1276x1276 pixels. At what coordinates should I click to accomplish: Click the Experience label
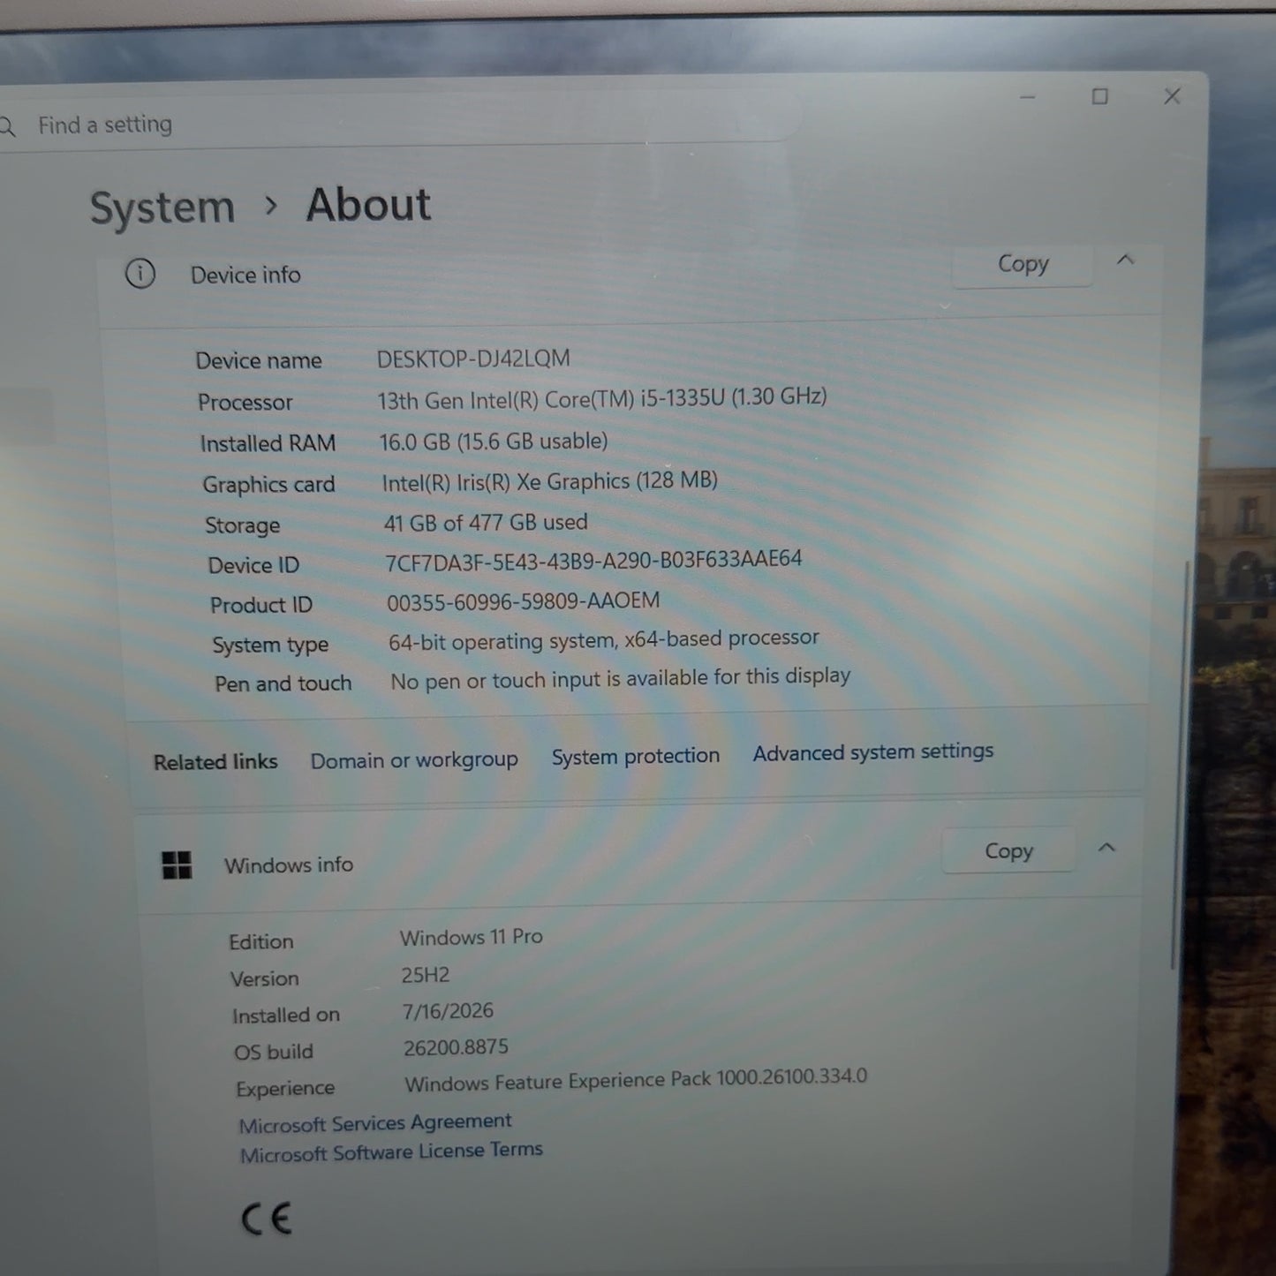285,1089
